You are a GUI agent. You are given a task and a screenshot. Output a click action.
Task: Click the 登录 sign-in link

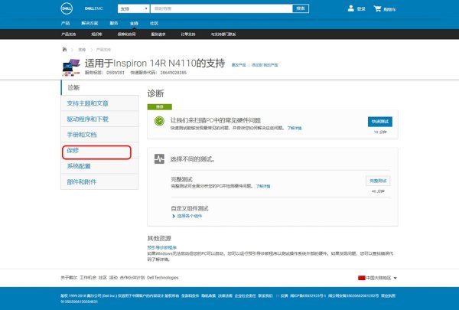tap(361, 9)
